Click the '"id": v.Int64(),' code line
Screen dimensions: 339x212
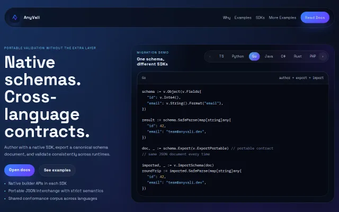tap(164, 98)
